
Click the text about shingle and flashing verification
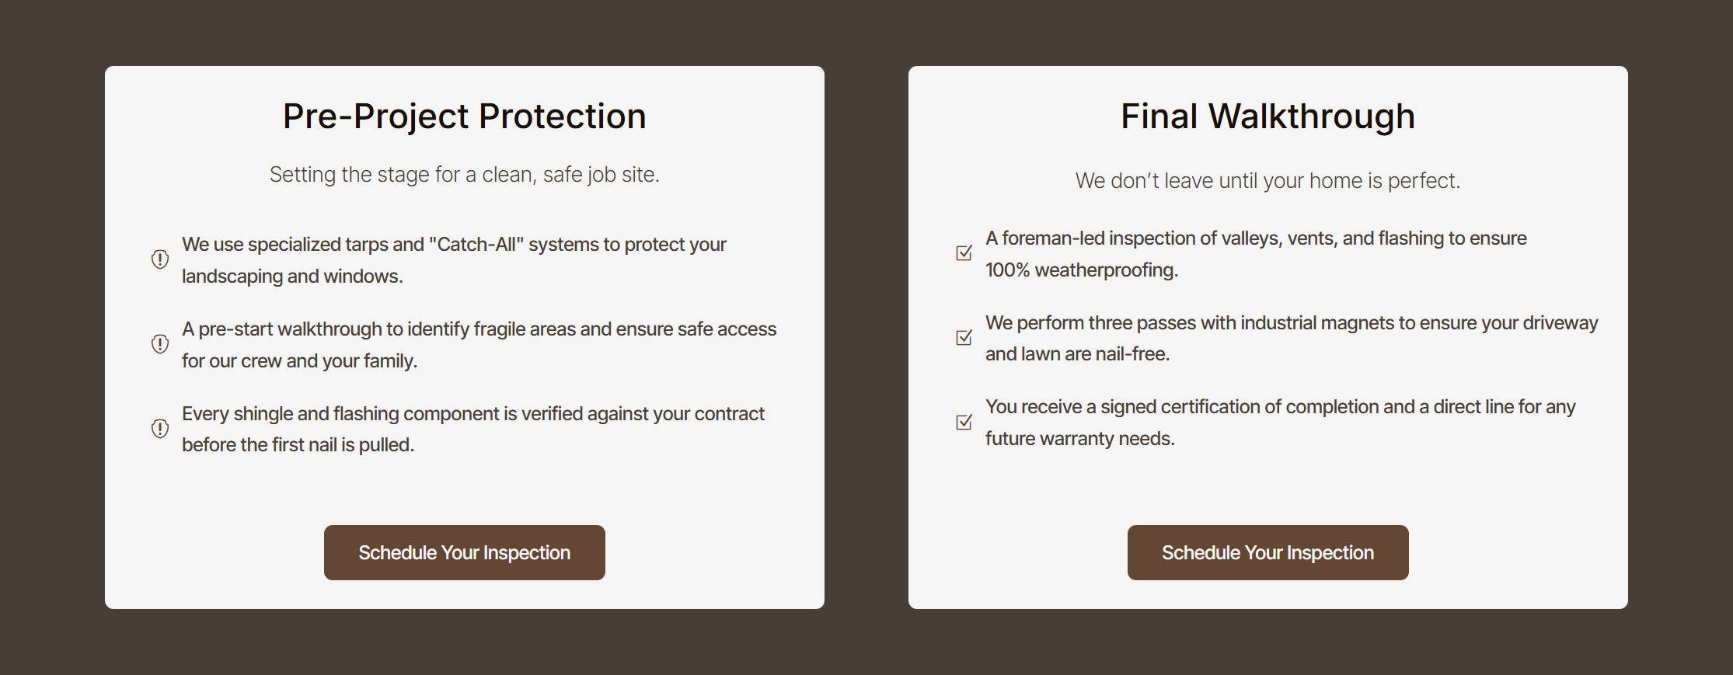click(472, 429)
